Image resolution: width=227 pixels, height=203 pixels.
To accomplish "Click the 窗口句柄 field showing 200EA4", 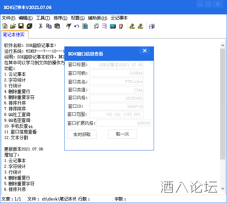I will [116, 73].
